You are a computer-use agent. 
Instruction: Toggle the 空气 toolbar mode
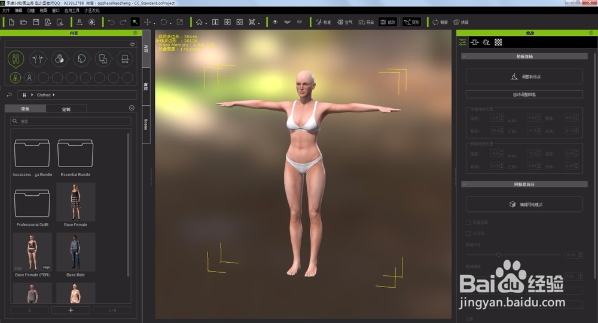point(344,22)
